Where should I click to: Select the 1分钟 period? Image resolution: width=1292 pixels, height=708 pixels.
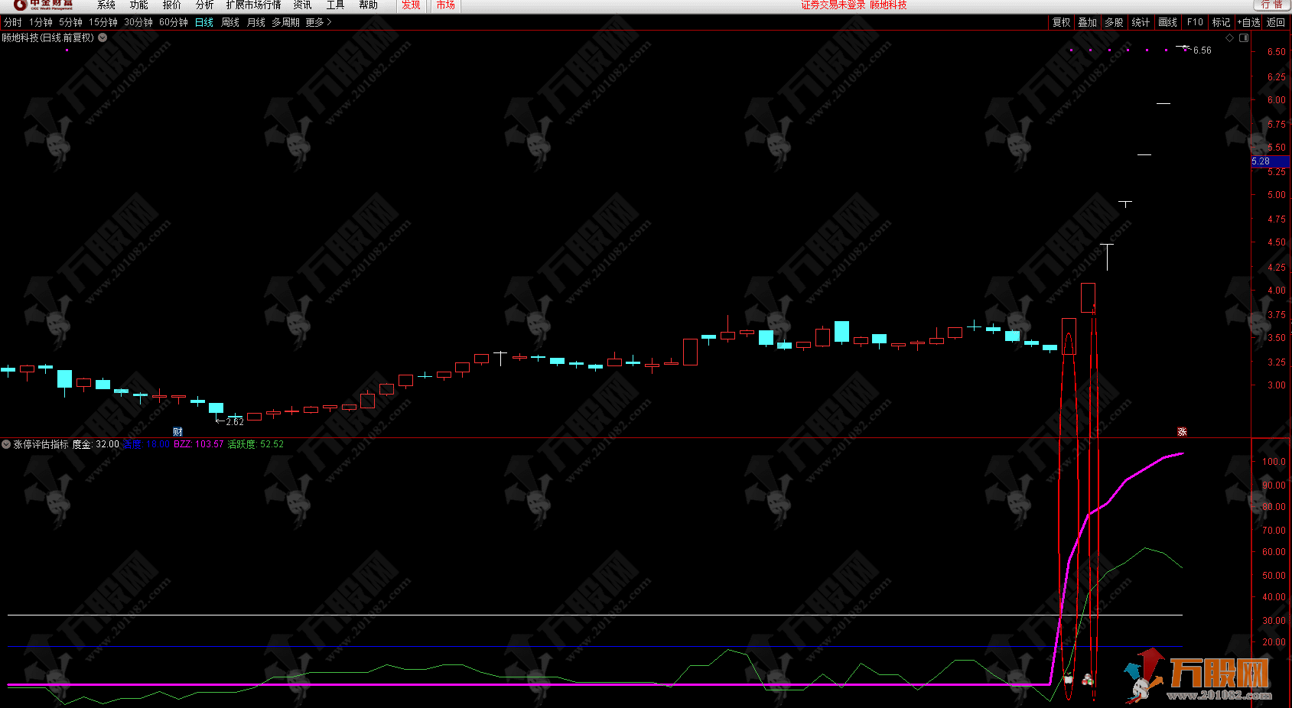[x=41, y=22]
